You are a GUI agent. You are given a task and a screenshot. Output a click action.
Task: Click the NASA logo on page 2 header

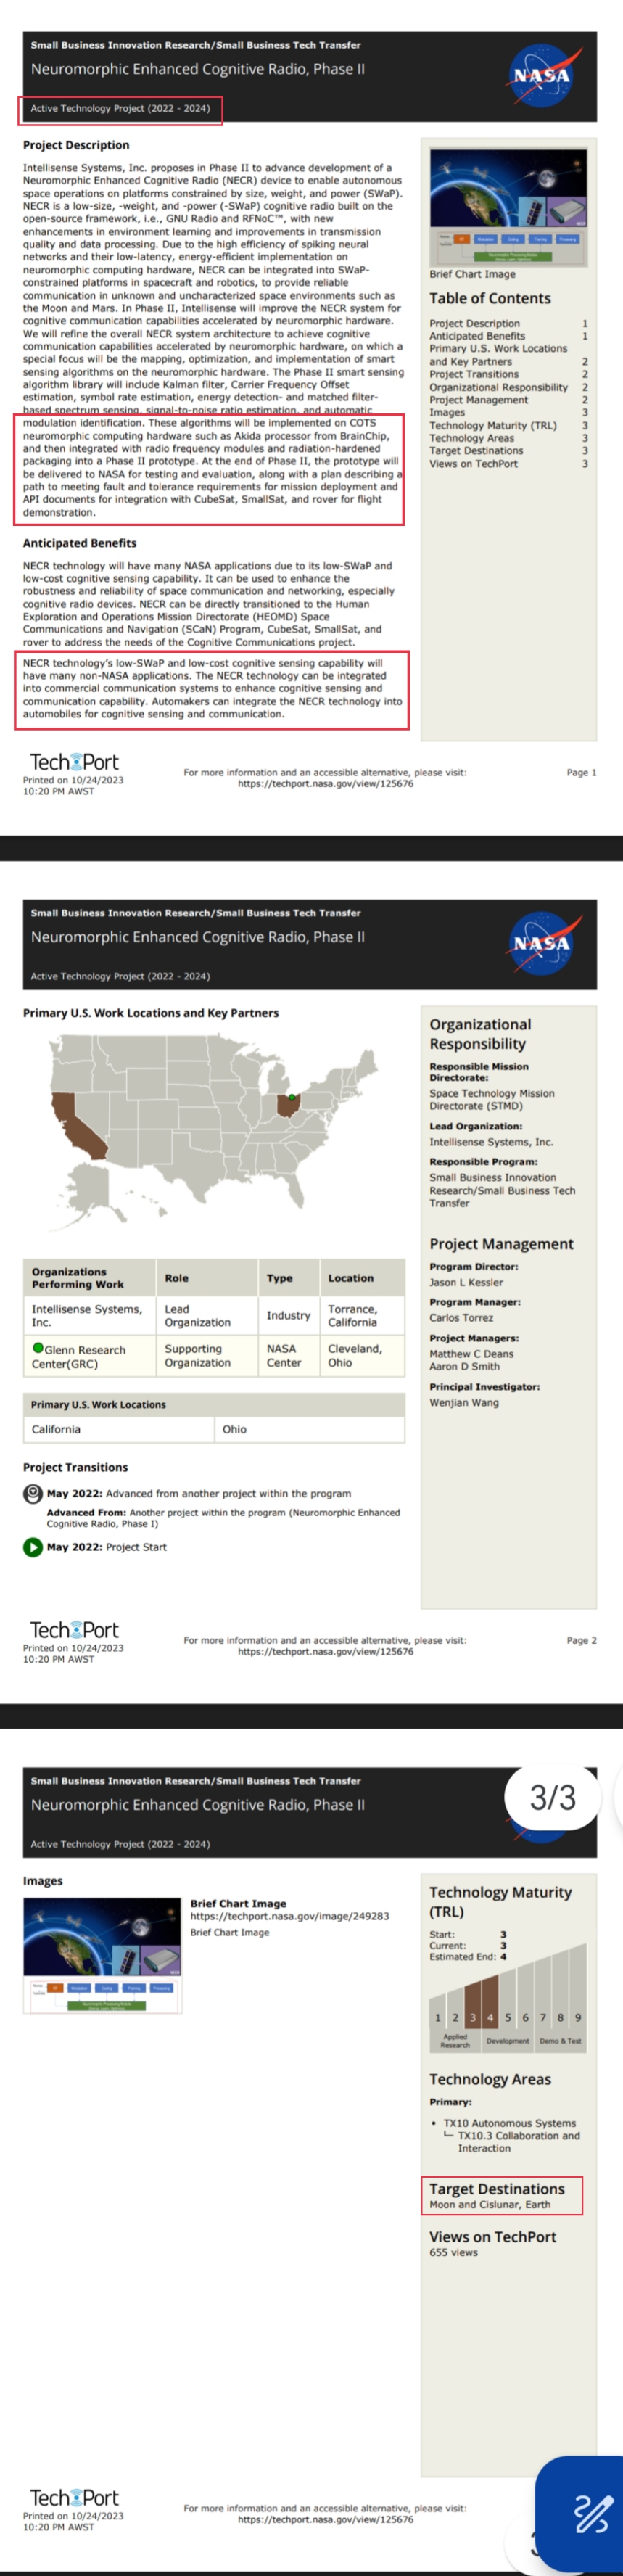pos(541,943)
